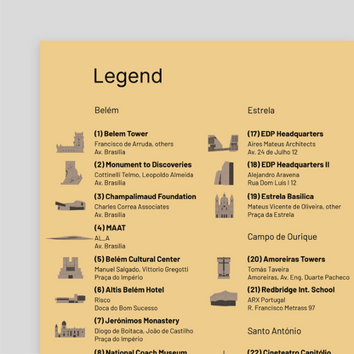
Task: Select the (4) MAAT title
Action: 110,228
